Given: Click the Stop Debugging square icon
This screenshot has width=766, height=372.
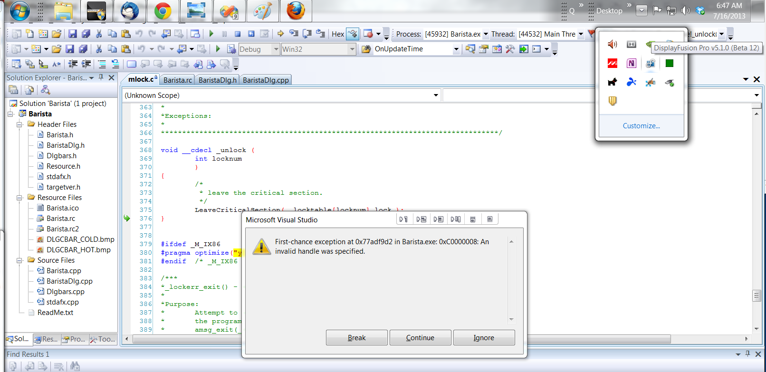Looking at the screenshot, I should pos(238,34).
